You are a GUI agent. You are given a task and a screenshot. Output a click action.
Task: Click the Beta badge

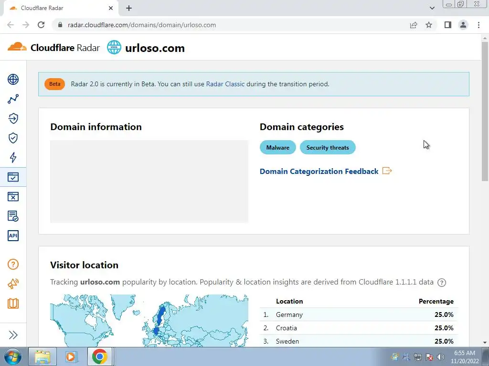(x=54, y=84)
